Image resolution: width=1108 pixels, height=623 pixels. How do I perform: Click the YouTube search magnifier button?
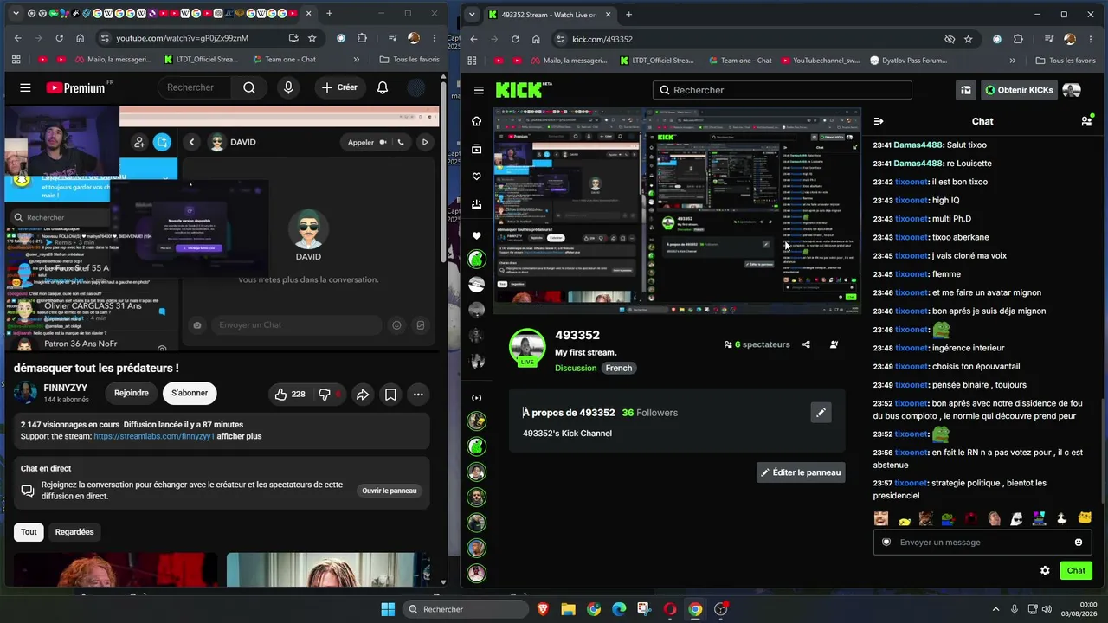[x=249, y=87]
